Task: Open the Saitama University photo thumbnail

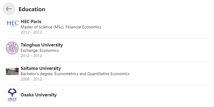Action: point(12,71)
